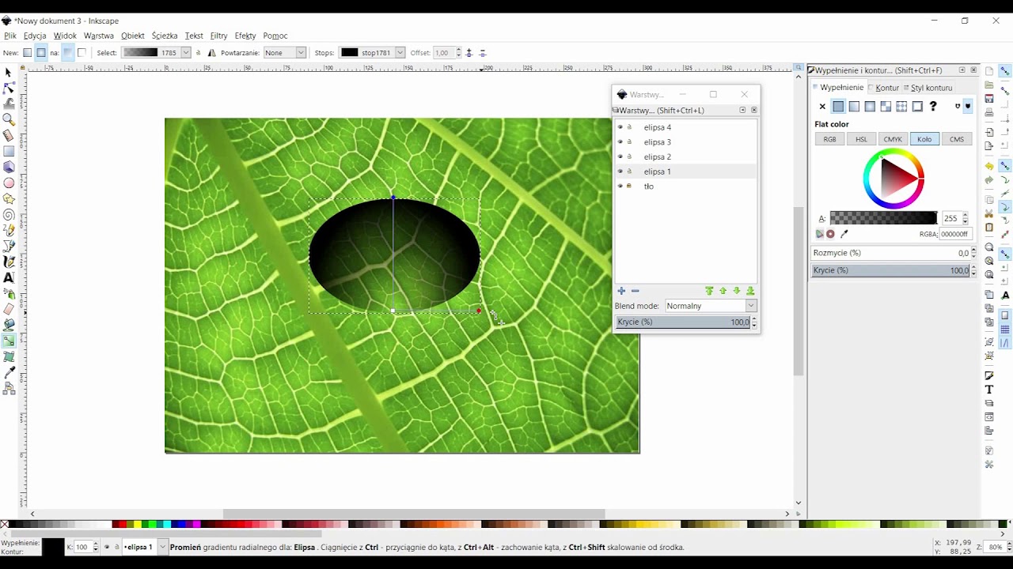Viewport: 1013px width, 569px height.
Task: Toggle new linear gradient option
Action: pos(27,53)
